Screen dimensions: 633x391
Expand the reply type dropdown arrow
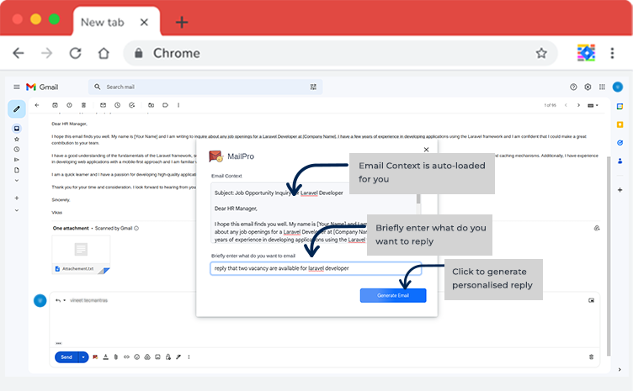point(65,300)
